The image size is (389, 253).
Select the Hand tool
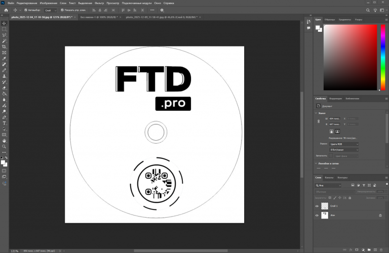coord(4,141)
